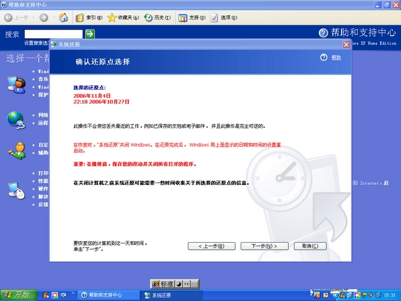Image resolution: width=401 pixels, height=301 pixels.
Task: Click the 设置搜索选项 link under search box
Action: (36, 43)
